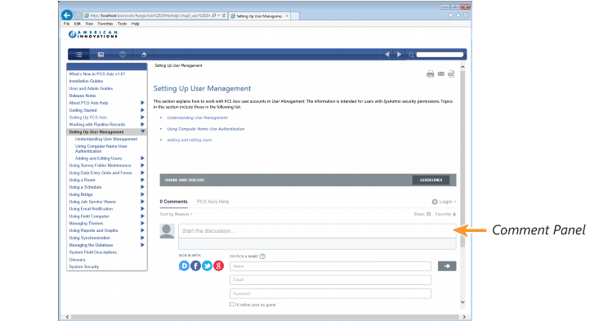This screenshot has width=590, height=321.
Task: Open Using Computer Name User Authentication content link
Action: tap(206, 129)
